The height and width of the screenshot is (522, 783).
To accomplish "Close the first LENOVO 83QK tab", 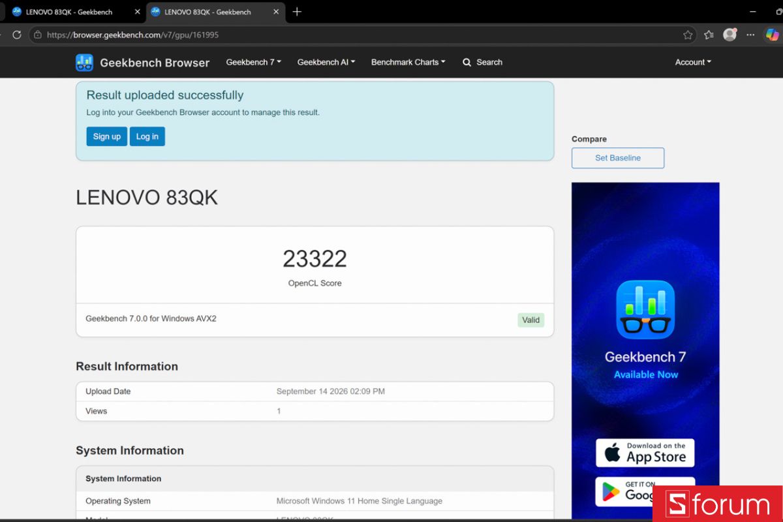I will 137,12.
